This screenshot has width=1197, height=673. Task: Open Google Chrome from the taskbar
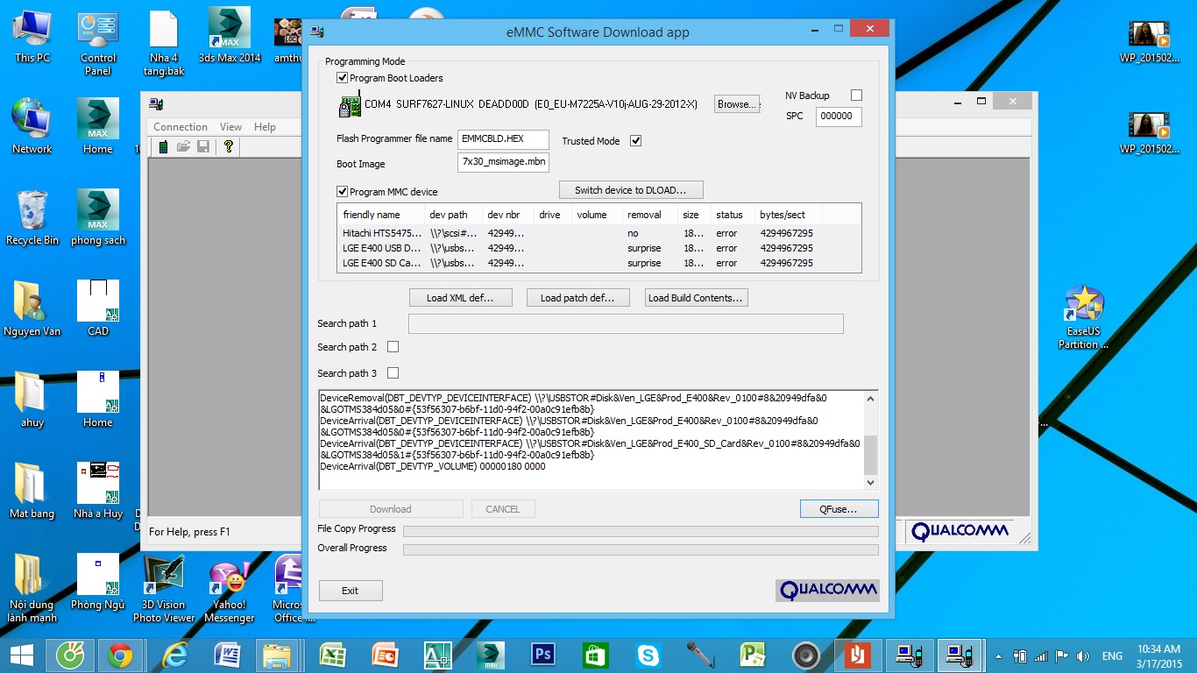(x=120, y=655)
